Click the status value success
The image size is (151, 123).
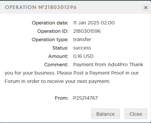[x=82, y=48]
